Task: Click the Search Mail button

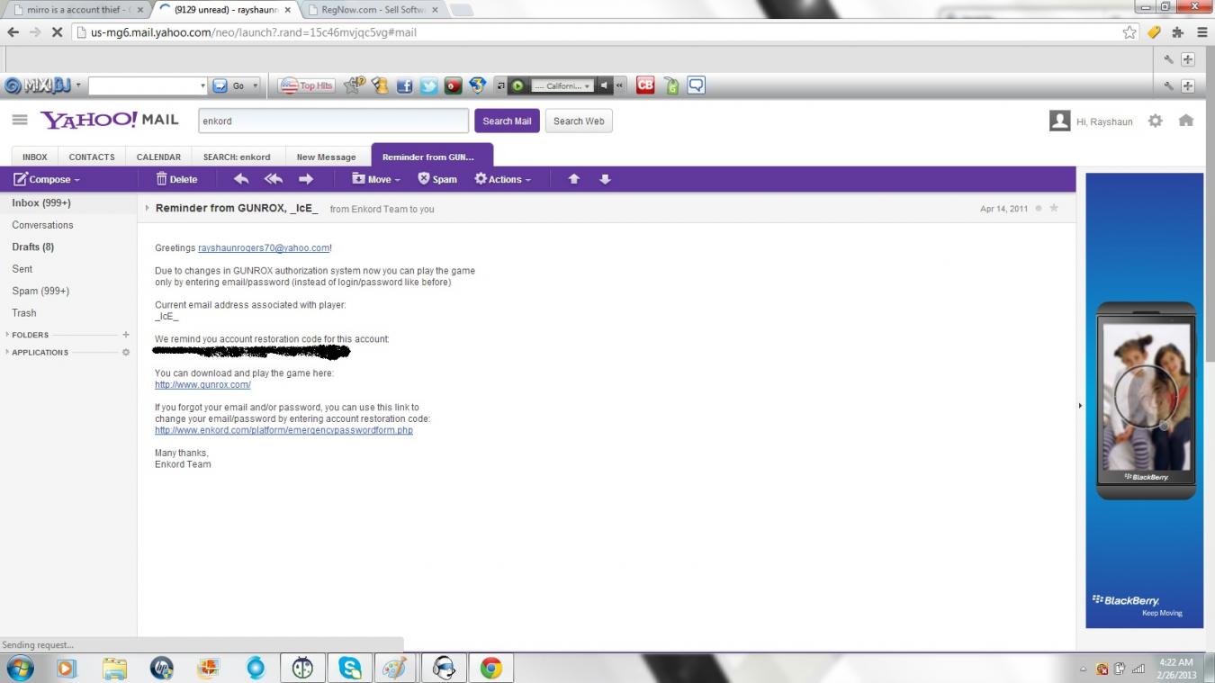Action: [x=507, y=121]
